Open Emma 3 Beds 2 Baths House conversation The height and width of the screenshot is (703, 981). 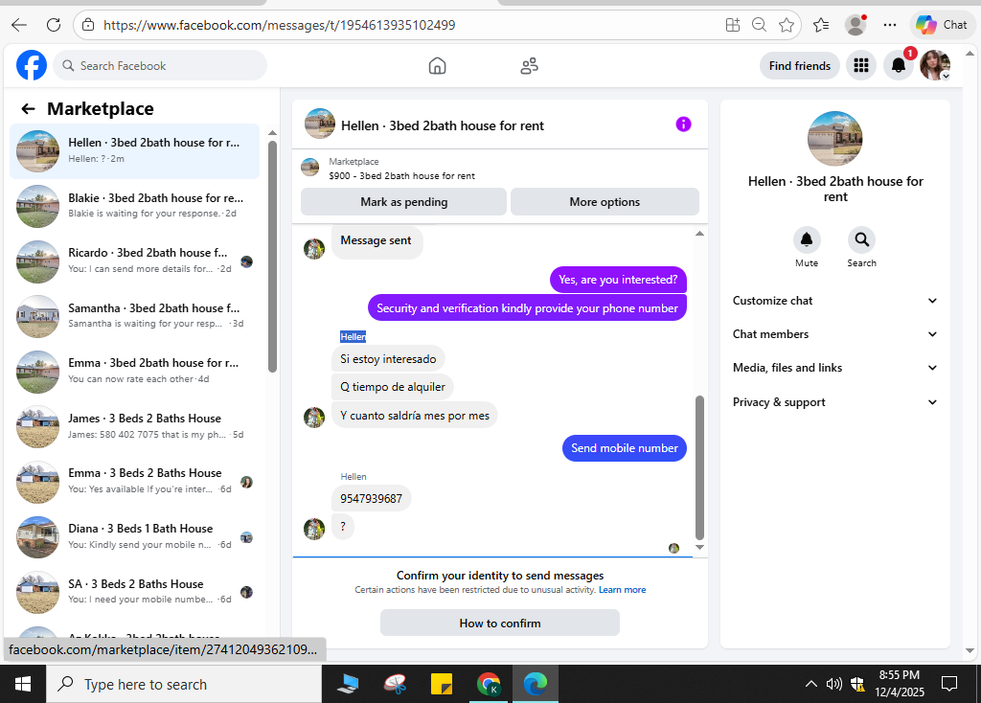(134, 481)
